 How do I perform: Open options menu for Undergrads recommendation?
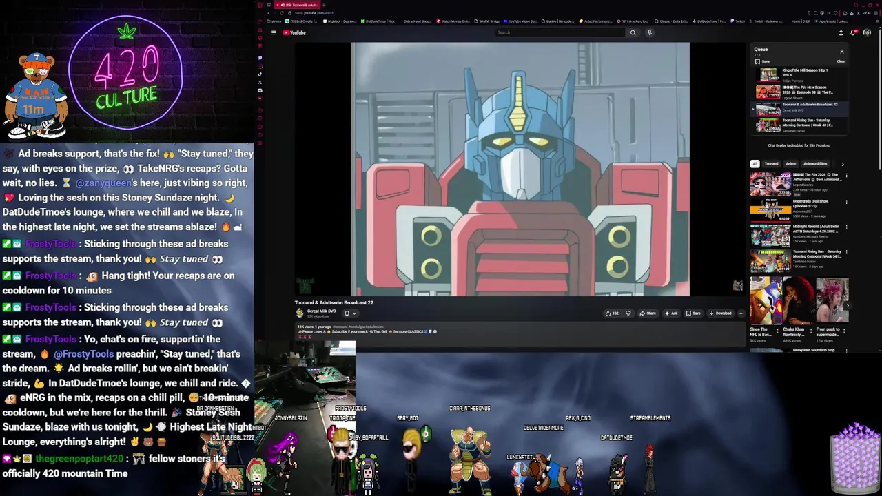846,202
